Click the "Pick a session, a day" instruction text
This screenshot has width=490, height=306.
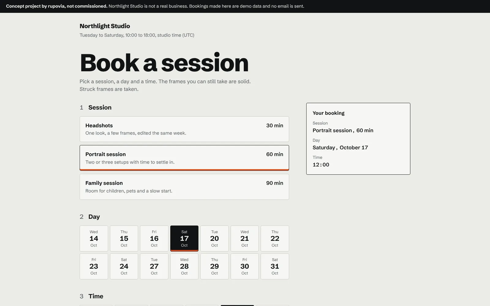click(x=165, y=85)
